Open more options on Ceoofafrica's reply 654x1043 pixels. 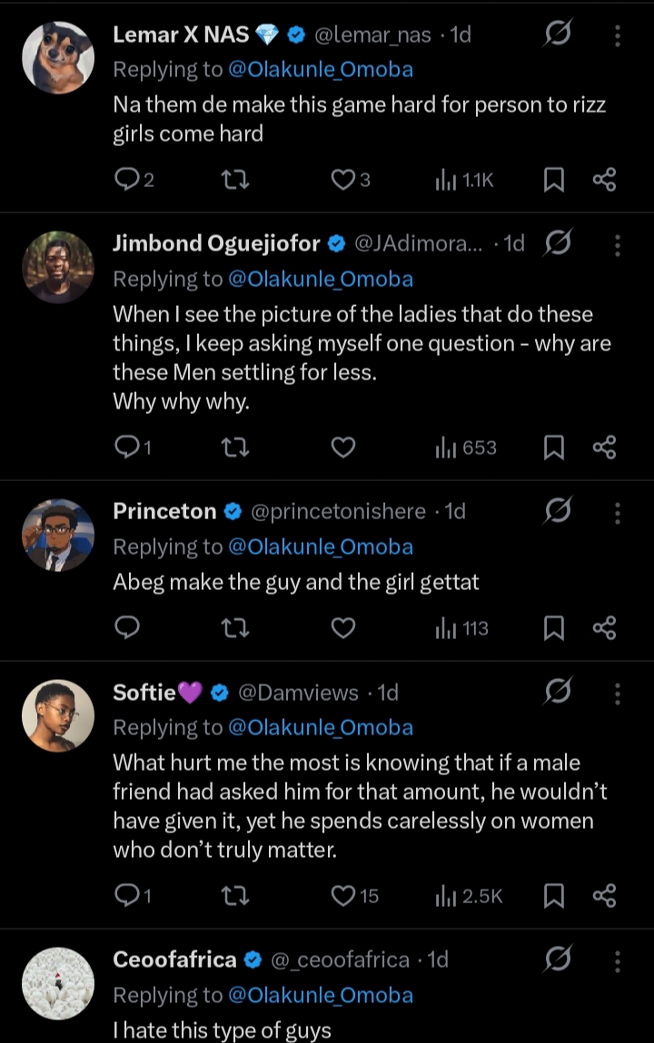(618, 960)
